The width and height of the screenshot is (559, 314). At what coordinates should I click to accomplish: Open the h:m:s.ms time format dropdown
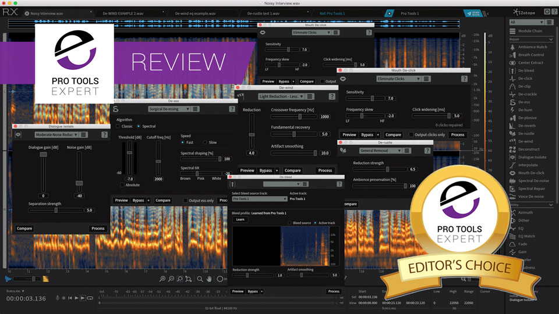[15, 291]
